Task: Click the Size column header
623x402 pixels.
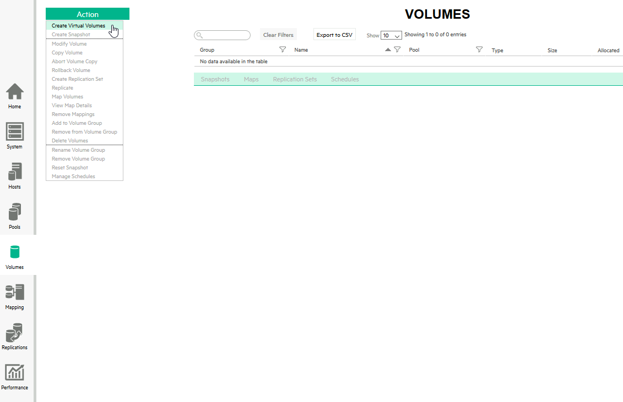Action: (x=552, y=51)
